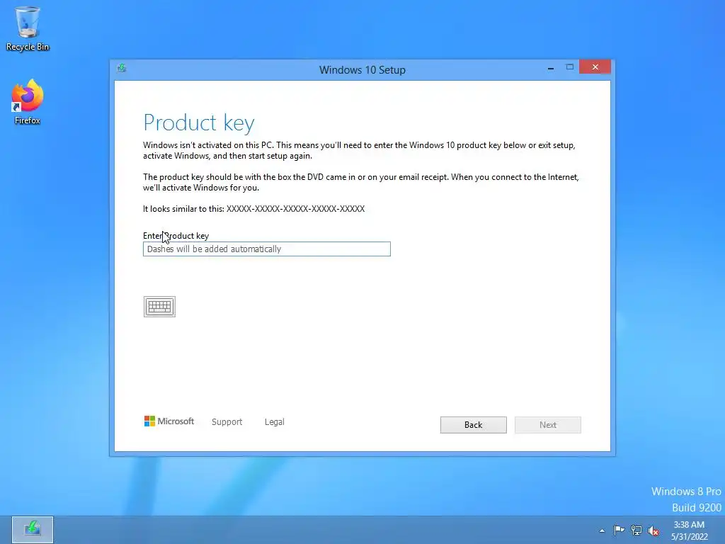This screenshot has height=544, width=725.
Task: Minimize the Windows 10 Setup window
Action: click(x=550, y=67)
